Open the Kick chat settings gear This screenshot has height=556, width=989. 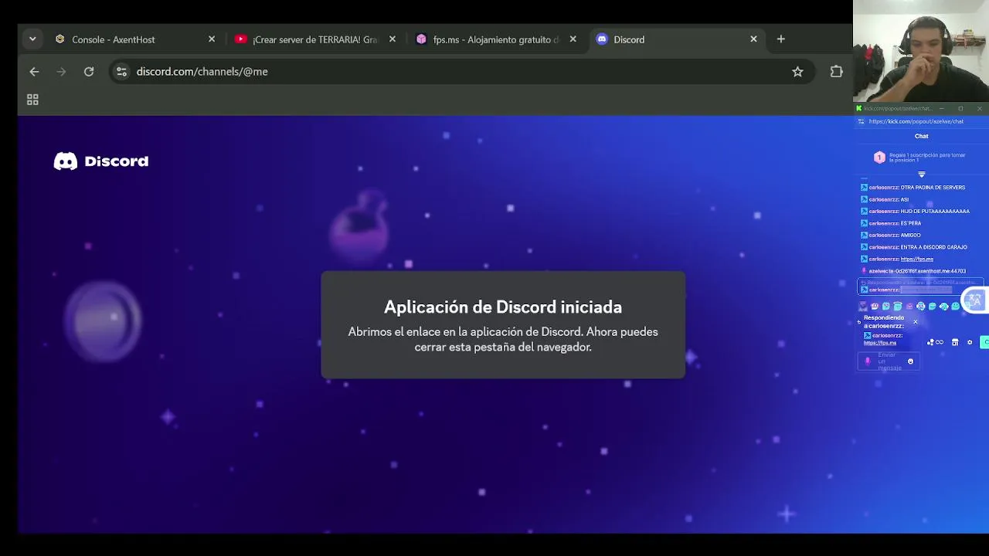(x=970, y=342)
